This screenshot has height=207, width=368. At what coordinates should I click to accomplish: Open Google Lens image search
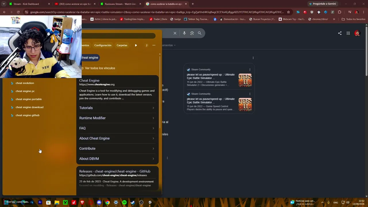point(192,33)
